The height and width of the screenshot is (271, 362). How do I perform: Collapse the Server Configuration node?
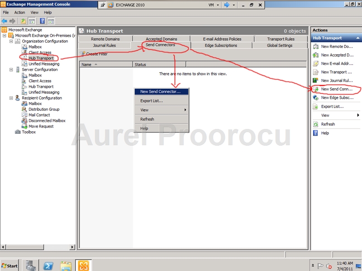tap(11, 70)
